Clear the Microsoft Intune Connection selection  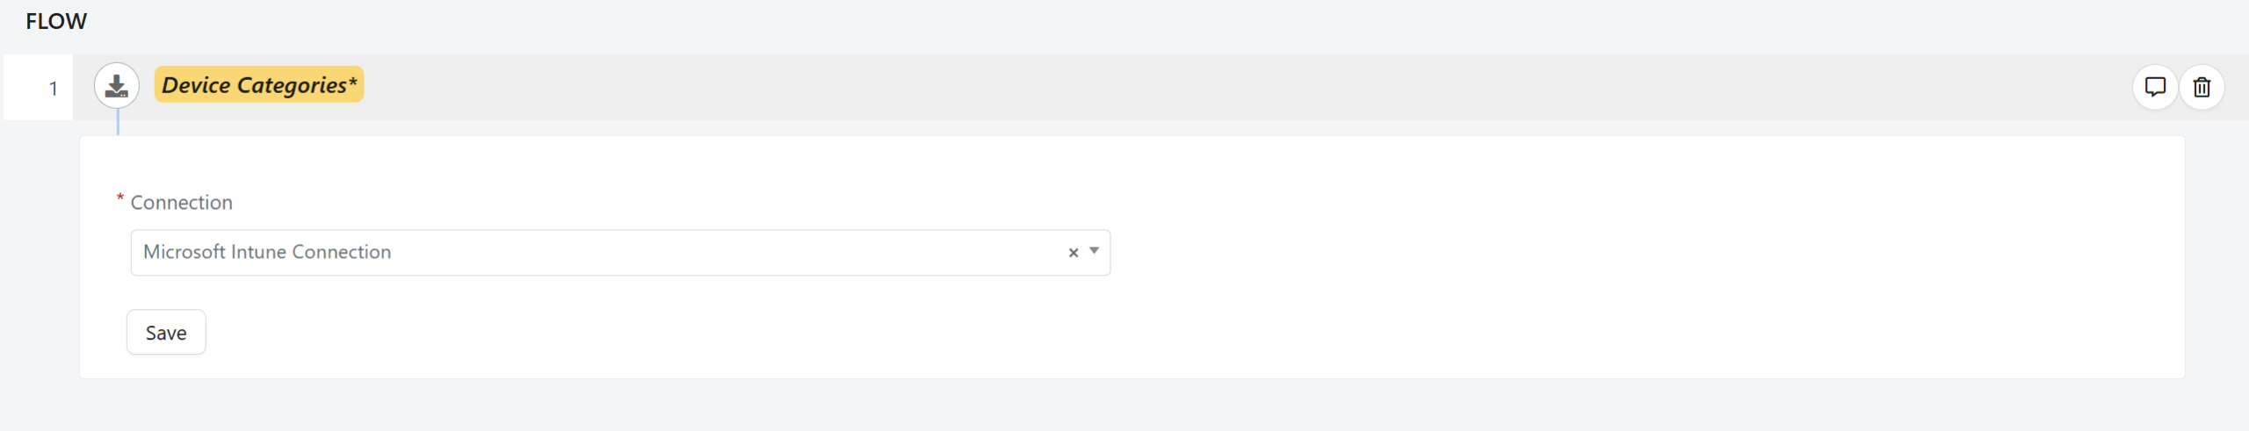coord(1073,253)
